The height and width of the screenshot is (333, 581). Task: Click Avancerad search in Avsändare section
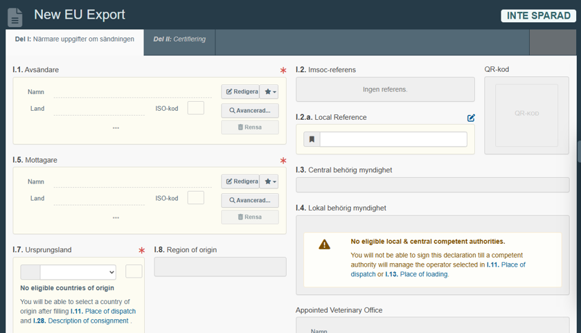coord(250,110)
